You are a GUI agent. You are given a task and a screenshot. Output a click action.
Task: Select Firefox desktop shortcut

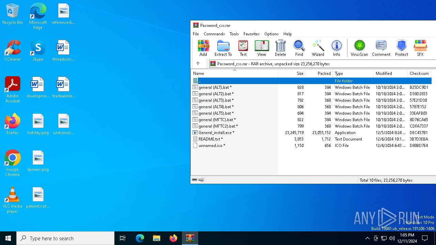[x=13, y=124]
